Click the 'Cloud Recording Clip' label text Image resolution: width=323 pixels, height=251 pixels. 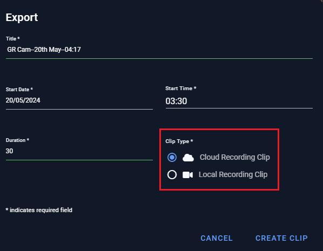[234, 157]
